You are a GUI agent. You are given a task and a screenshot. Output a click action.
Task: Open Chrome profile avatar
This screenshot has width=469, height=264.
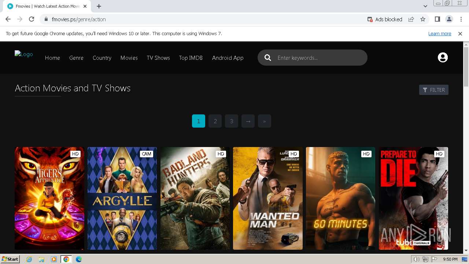[449, 19]
